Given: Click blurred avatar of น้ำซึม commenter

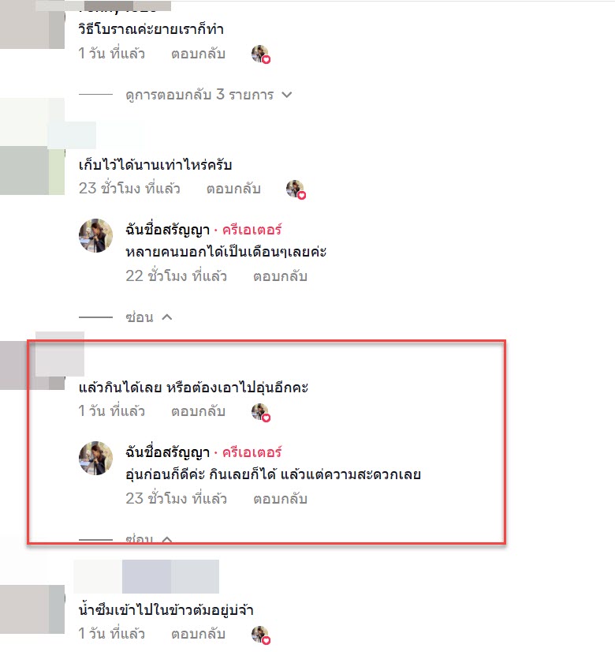Looking at the screenshot, I should tap(32, 609).
